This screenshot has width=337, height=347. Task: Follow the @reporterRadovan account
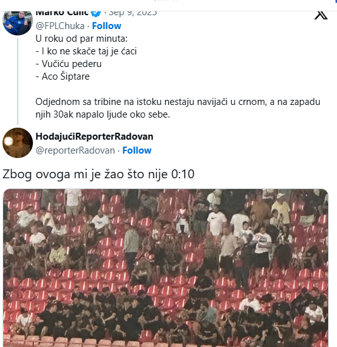tap(137, 150)
